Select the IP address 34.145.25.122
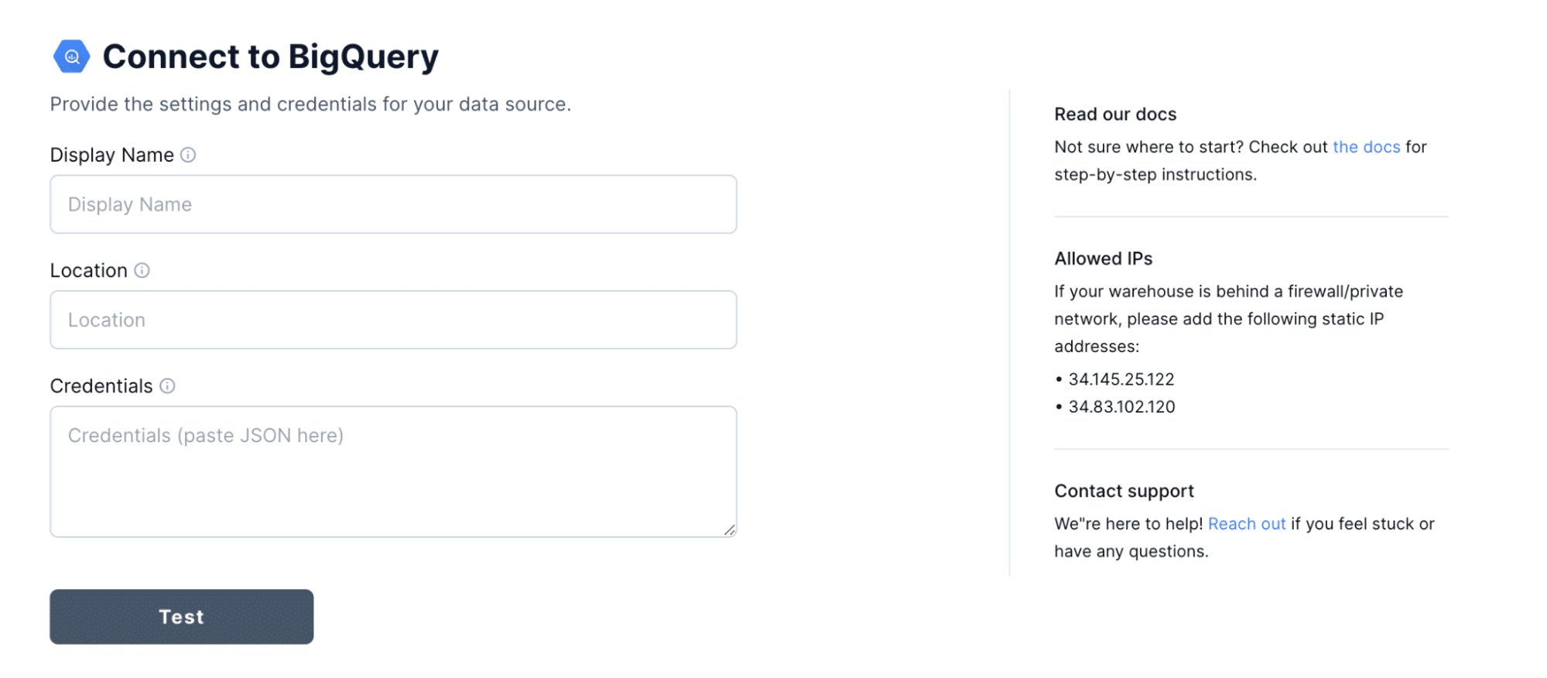The width and height of the screenshot is (1547, 678). coord(1120,378)
